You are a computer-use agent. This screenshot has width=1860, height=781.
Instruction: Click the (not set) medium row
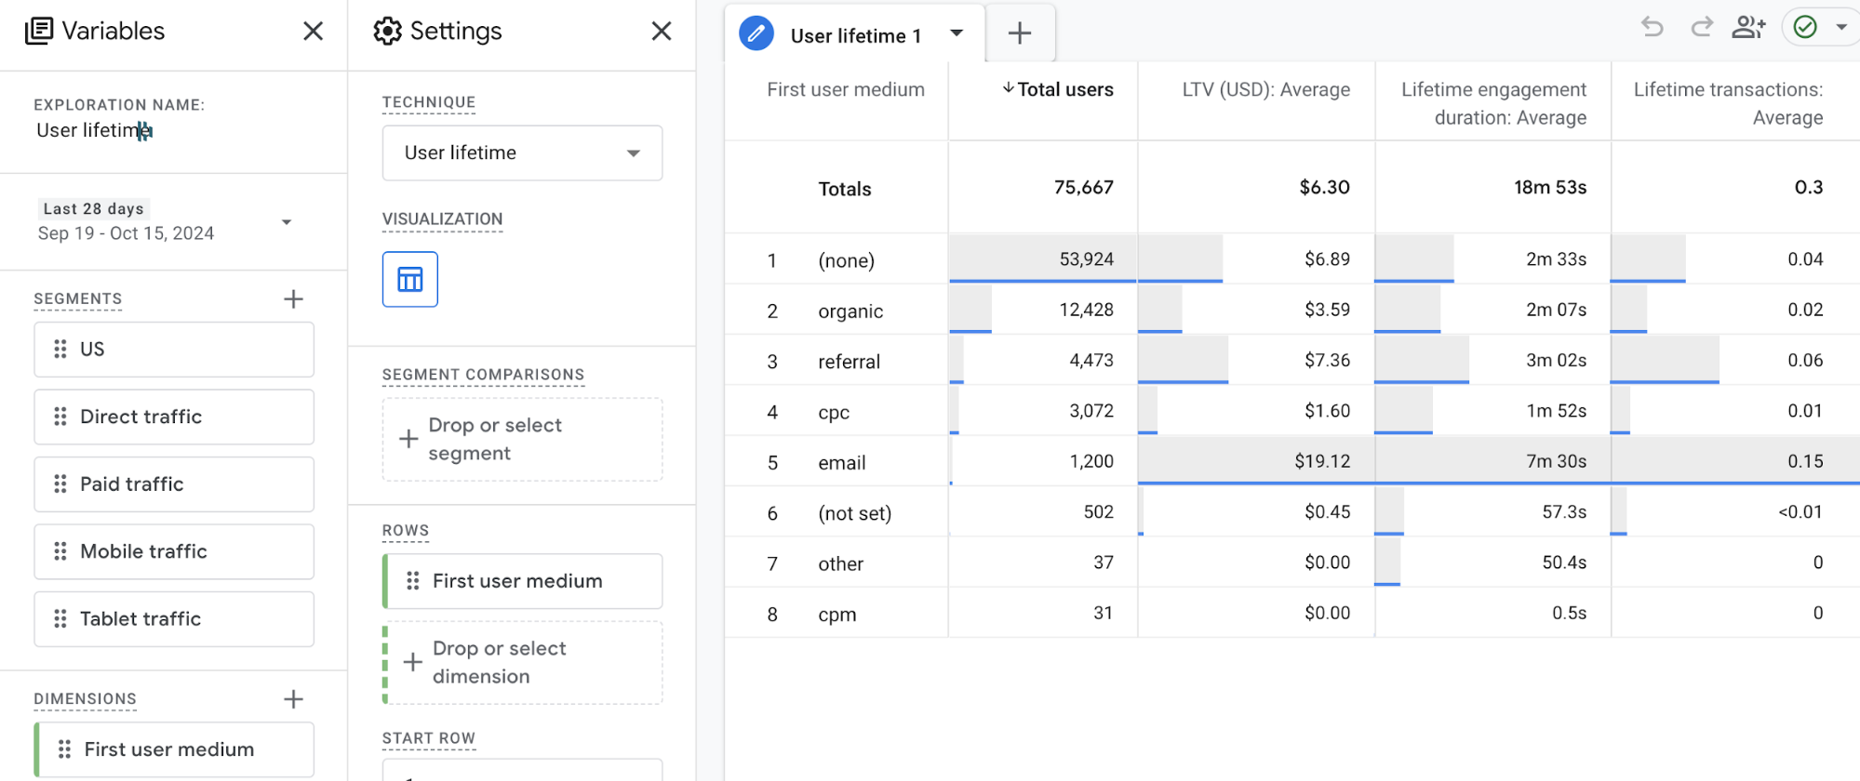point(1291,512)
